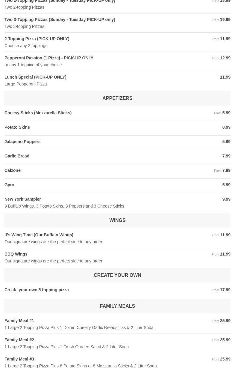Open Family Meal #1

pos(19,321)
